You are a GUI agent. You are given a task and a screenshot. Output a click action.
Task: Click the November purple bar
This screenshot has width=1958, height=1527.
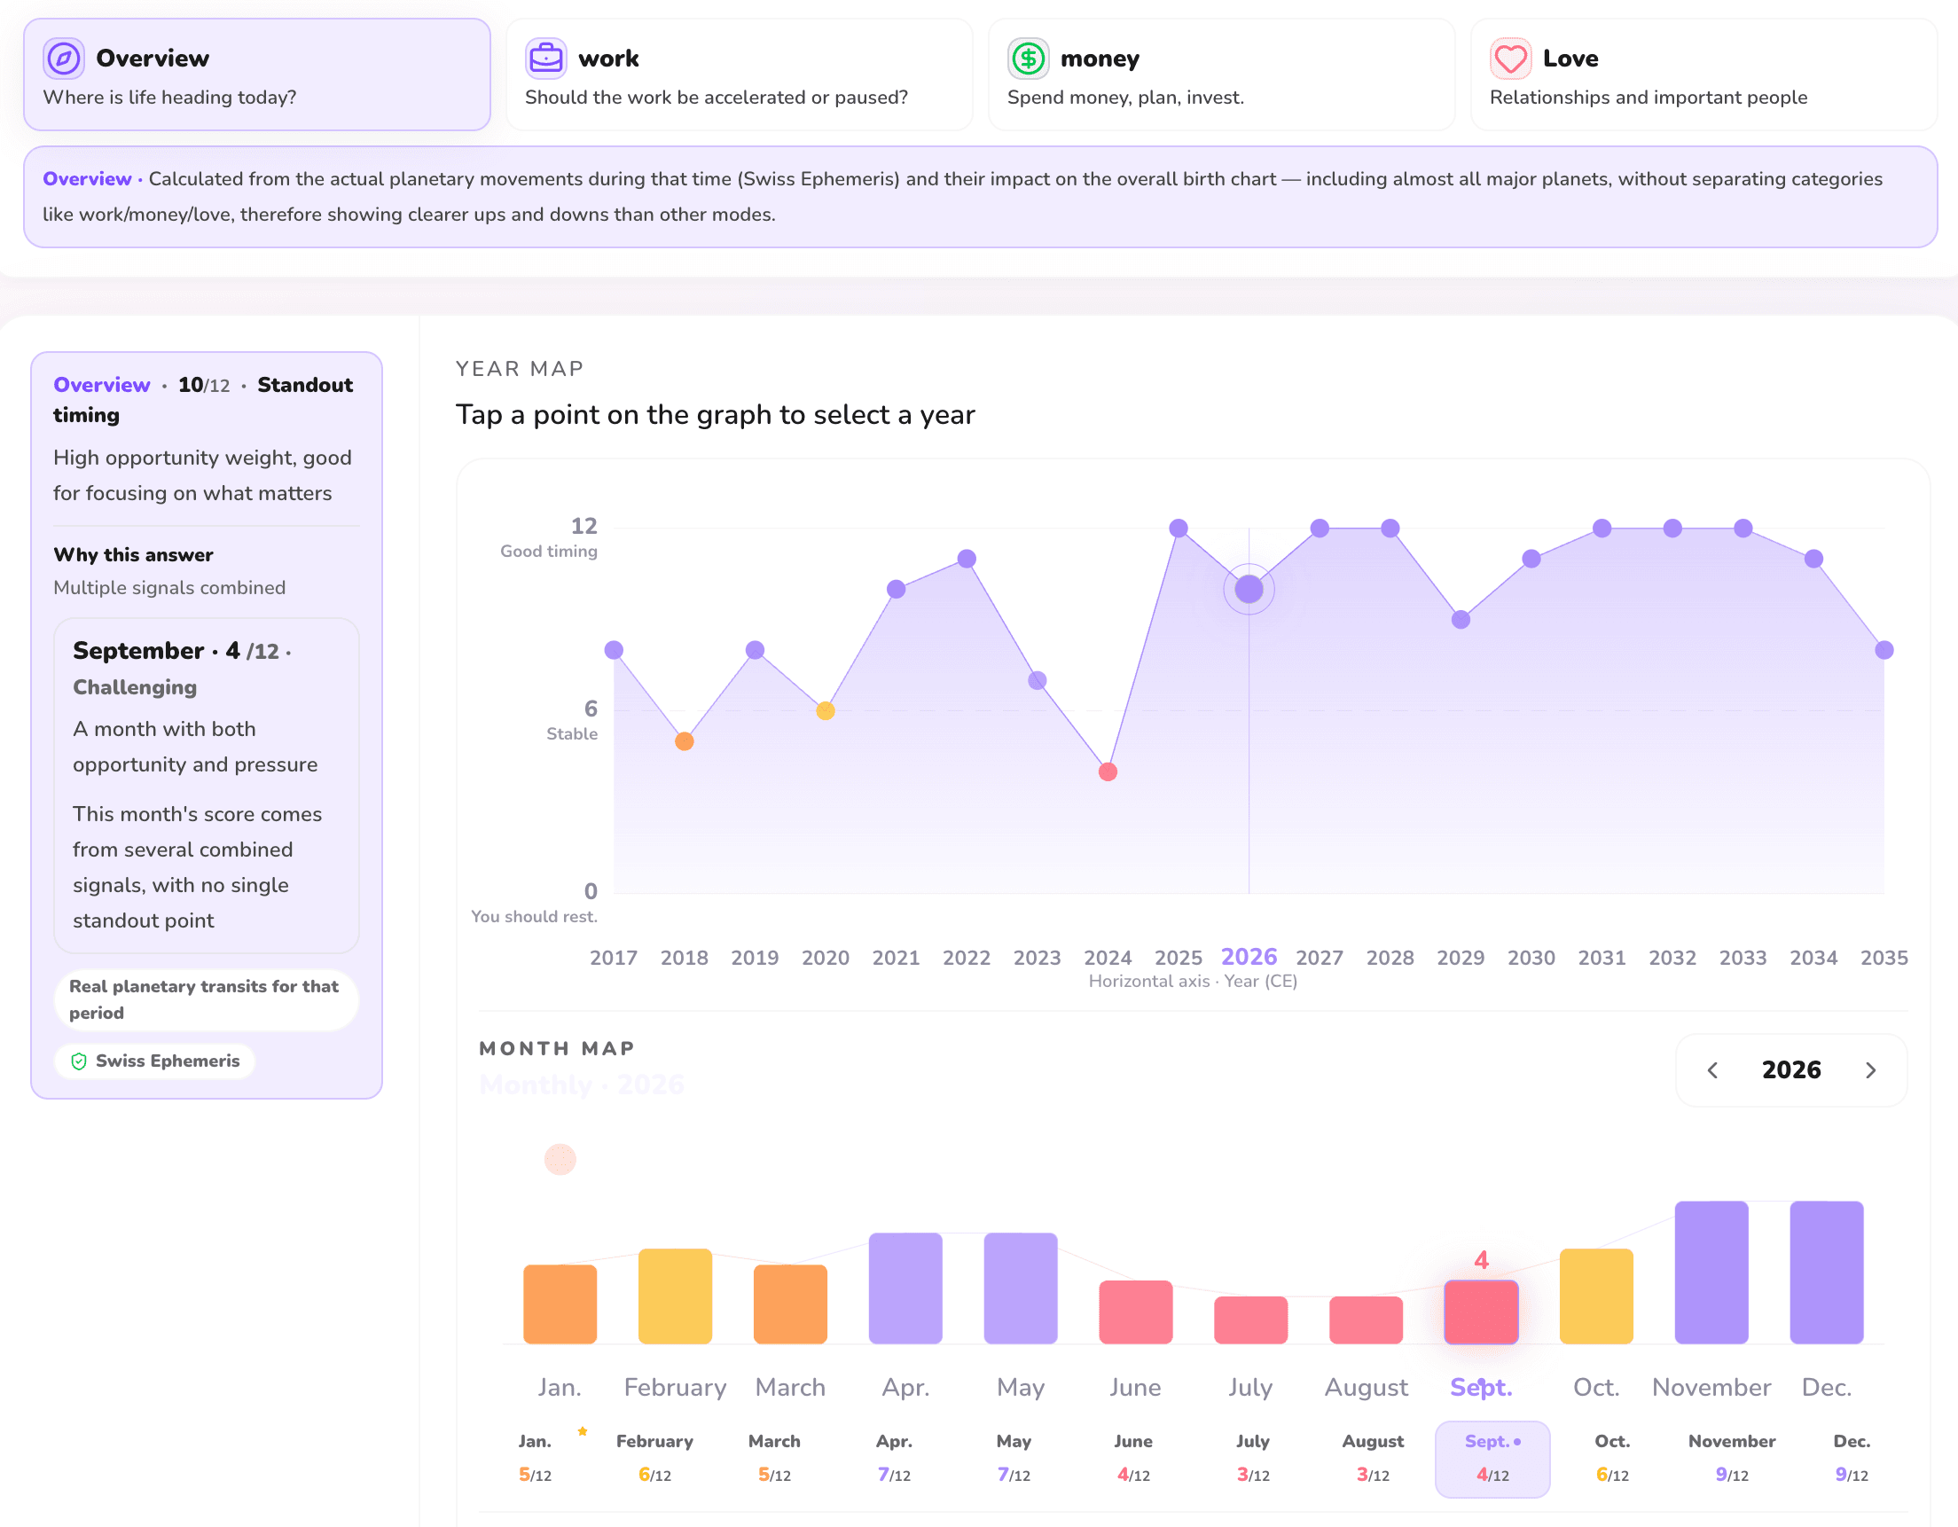point(1711,1272)
